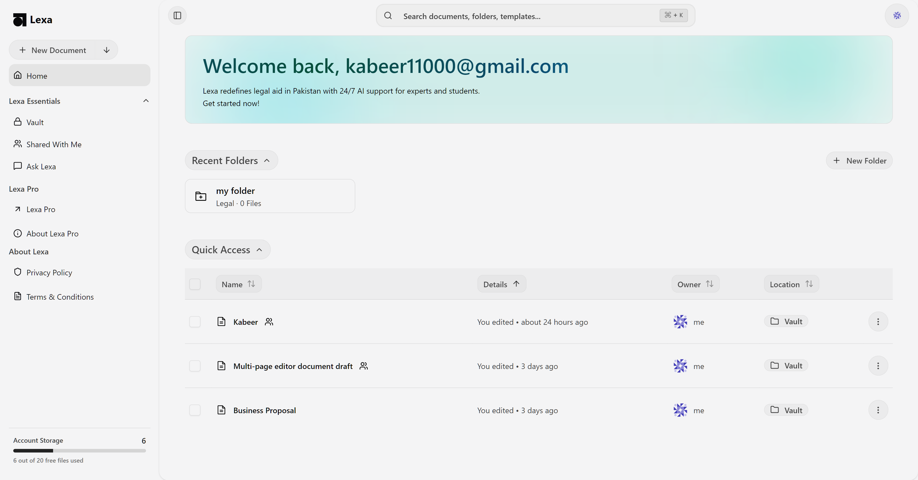Open the profile pinwheel icon at top right
918x480 pixels.
coord(897,15)
